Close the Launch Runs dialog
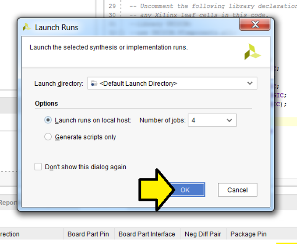The height and width of the screenshot is (244, 297). [x=255, y=24]
